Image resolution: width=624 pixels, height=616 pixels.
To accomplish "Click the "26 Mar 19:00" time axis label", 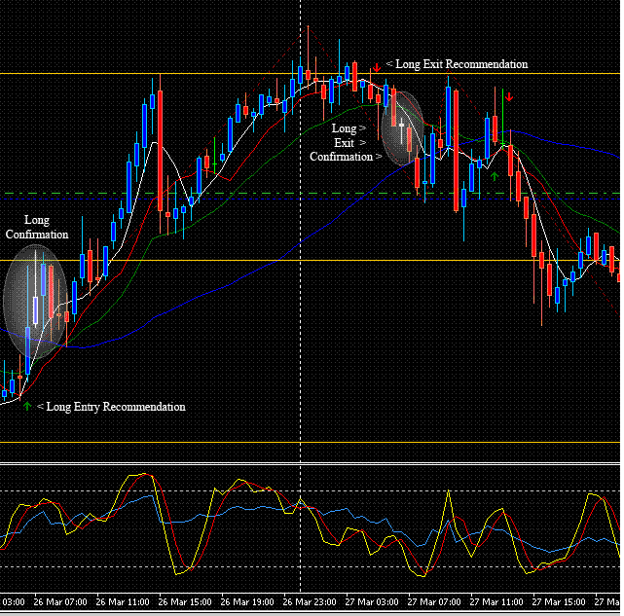I will [247, 602].
